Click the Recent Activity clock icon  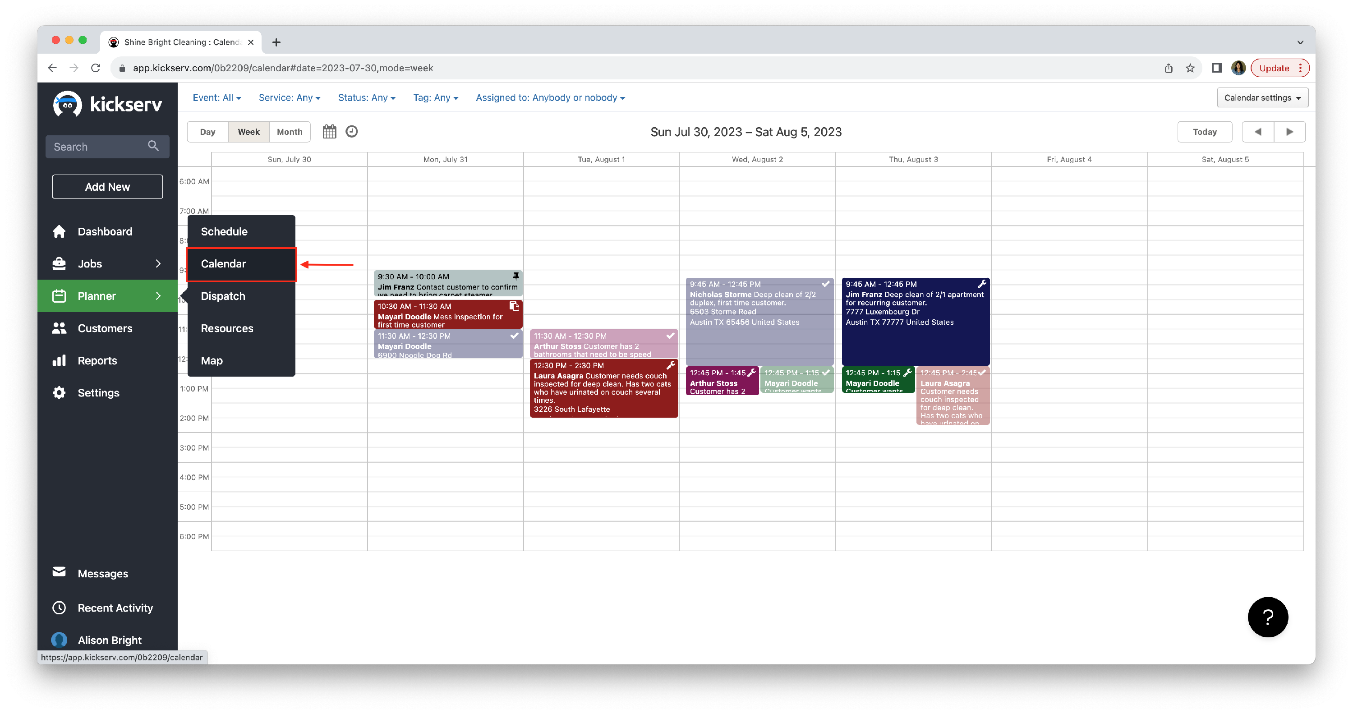pyautogui.click(x=60, y=608)
